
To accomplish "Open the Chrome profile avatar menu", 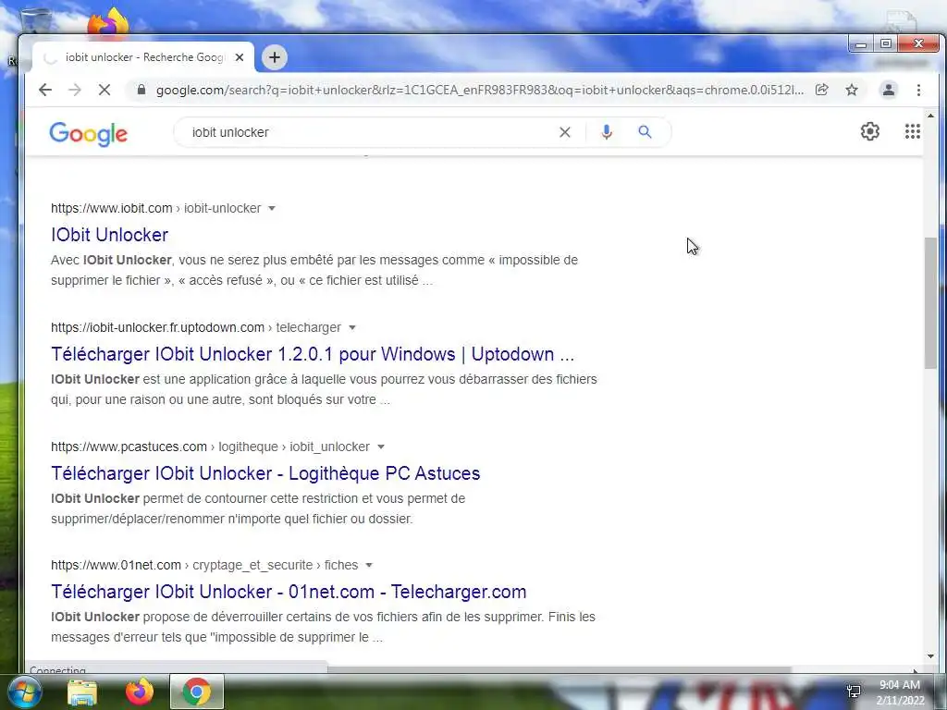I will [x=889, y=90].
